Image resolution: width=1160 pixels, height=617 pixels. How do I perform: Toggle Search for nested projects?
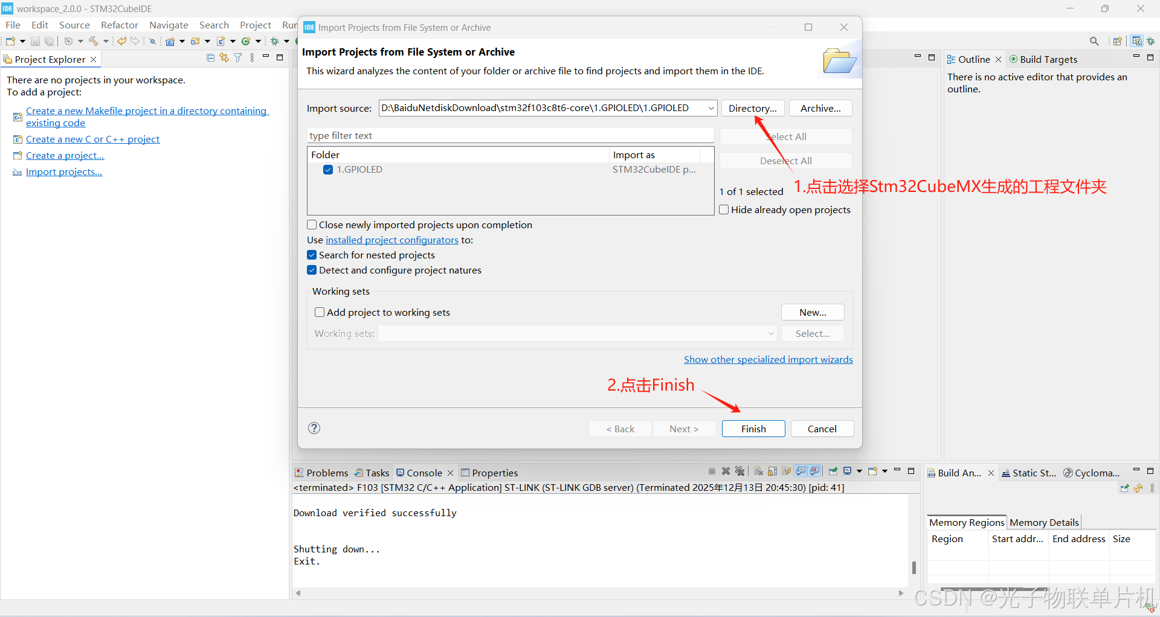312,255
